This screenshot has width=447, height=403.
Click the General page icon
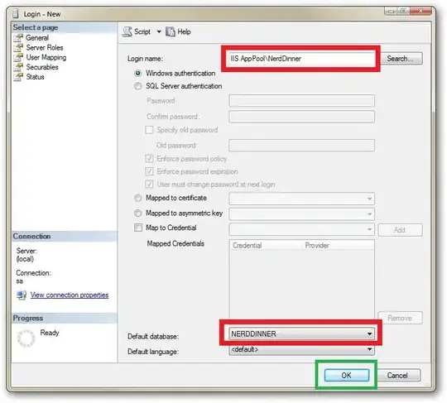(18, 37)
